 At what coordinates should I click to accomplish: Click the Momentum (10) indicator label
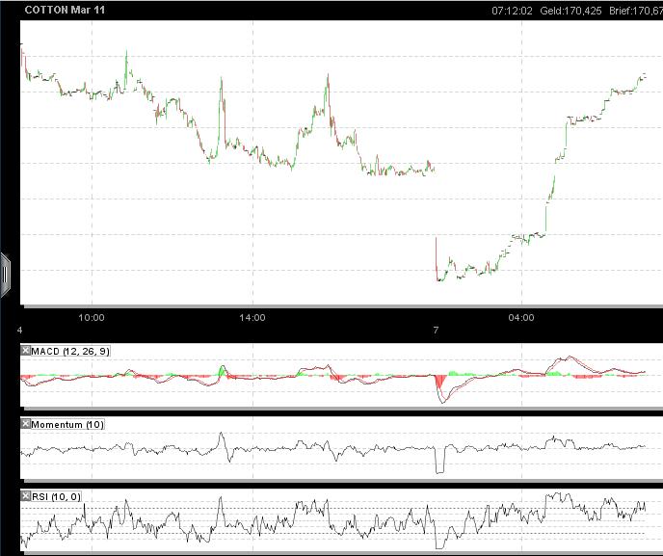tap(67, 424)
